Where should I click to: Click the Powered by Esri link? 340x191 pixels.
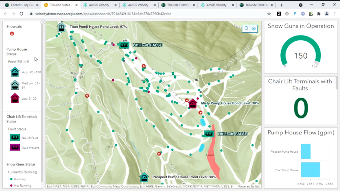tap(249, 186)
